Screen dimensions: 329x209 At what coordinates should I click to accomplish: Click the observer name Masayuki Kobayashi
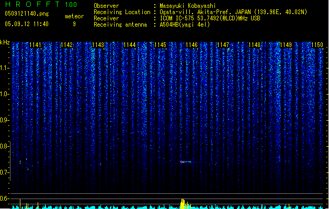point(188,6)
